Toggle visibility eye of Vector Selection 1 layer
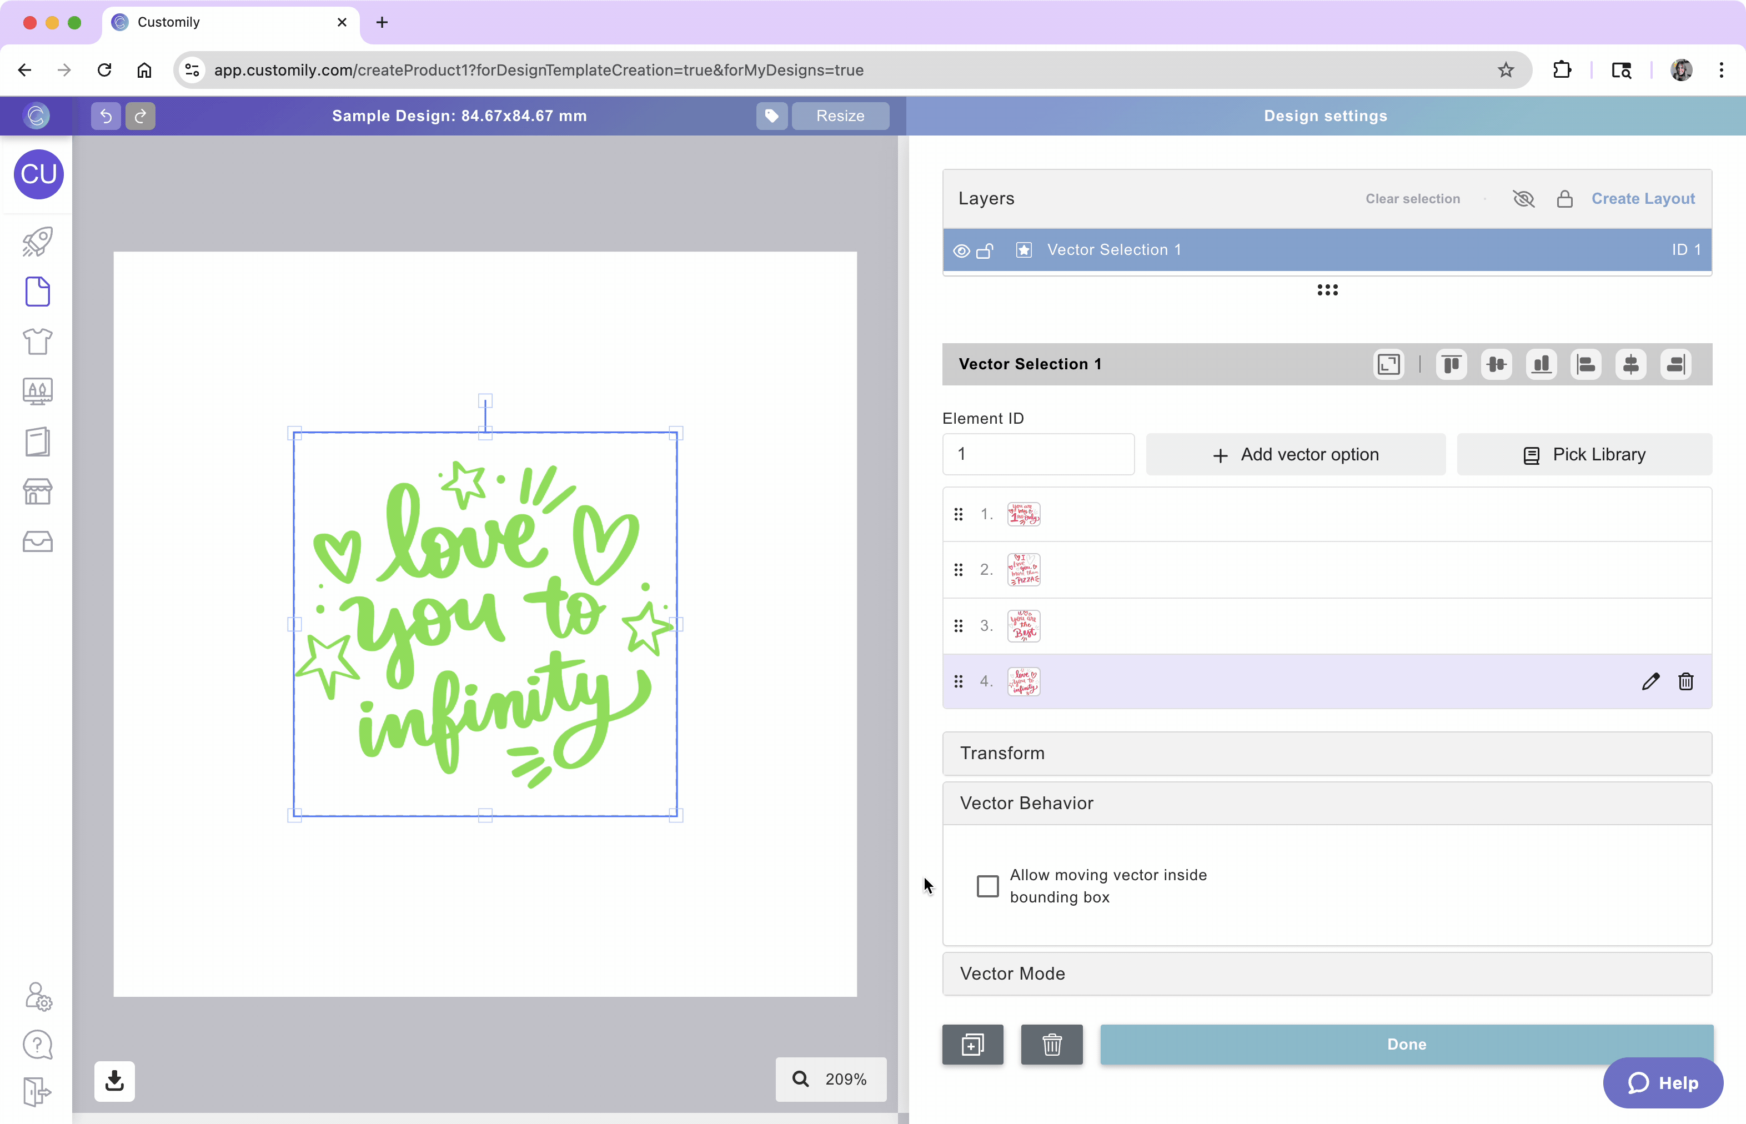 (x=961, y=251)
